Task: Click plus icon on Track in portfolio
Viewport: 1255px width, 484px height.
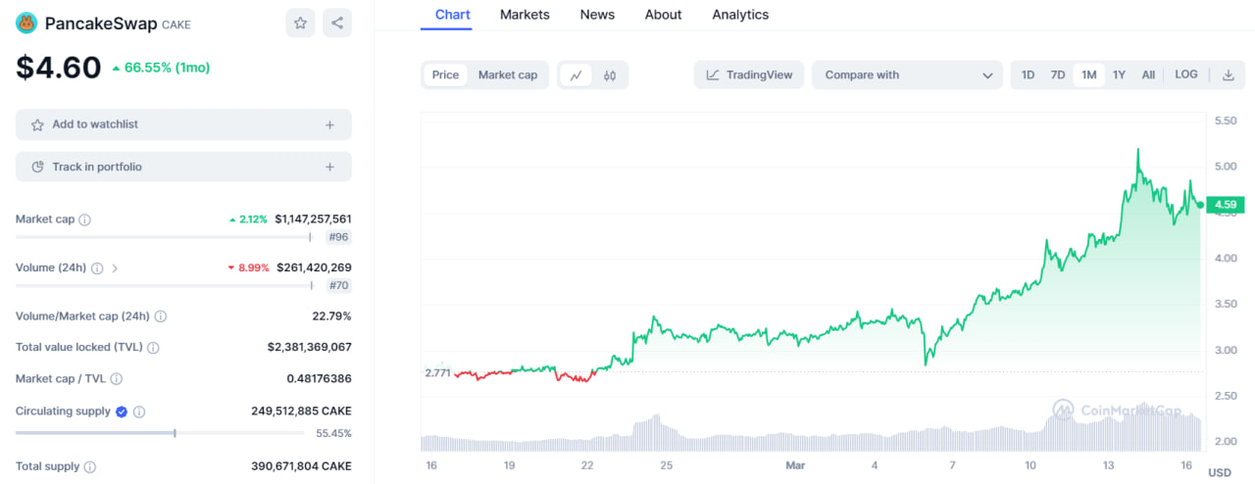Action: pos(330,167)
